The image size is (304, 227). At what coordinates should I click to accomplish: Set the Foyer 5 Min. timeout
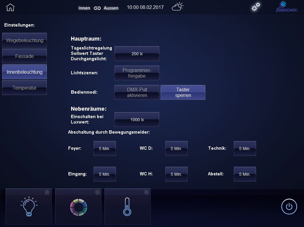pyautogui.click(x=105, y=149)
